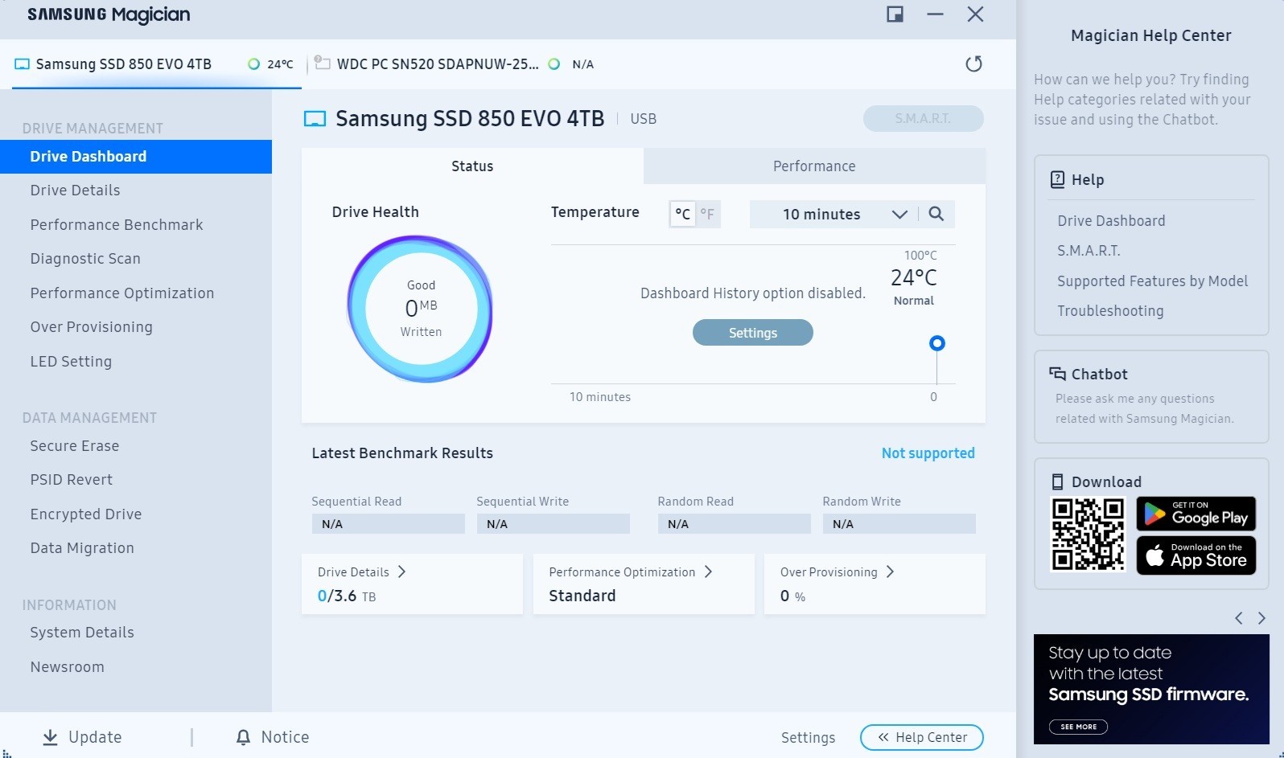
Task: Open Supported Features by Model help link
Action: (1153, 281)
